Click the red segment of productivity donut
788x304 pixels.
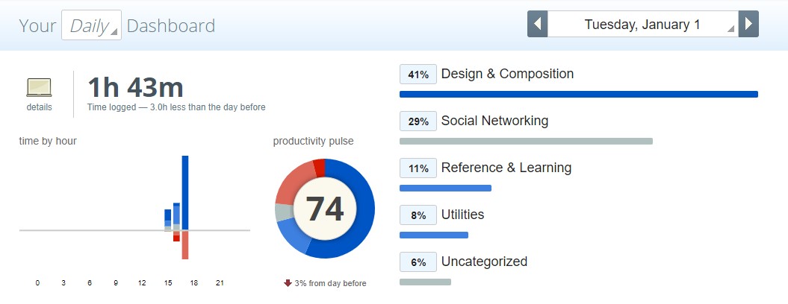pyautogui.click(x=319, y=167)
